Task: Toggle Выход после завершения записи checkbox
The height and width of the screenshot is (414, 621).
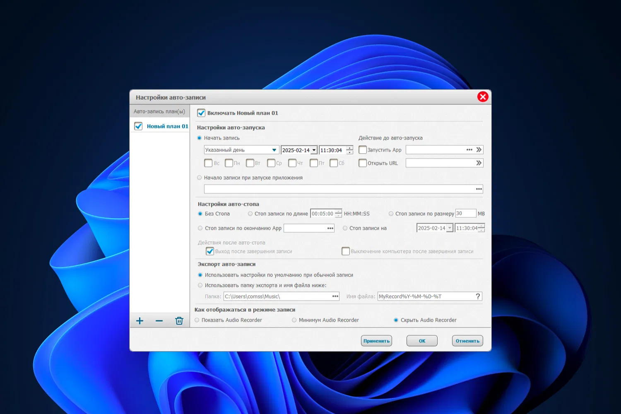Action: click(x=210, y=251)
